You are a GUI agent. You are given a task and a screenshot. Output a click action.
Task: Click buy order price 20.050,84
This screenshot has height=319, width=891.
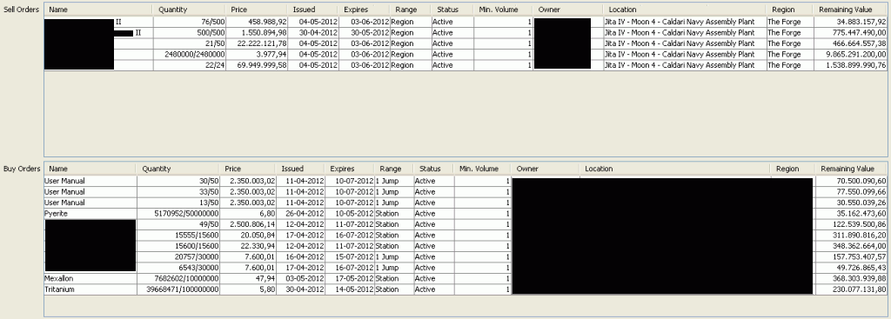258,235
